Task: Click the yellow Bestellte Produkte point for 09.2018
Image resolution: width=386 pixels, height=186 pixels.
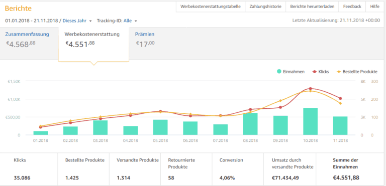Action: pos(280,100)
